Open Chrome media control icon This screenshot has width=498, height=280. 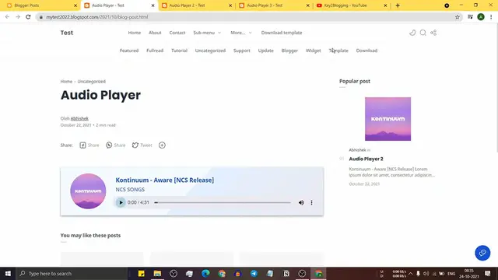[470, 17]
